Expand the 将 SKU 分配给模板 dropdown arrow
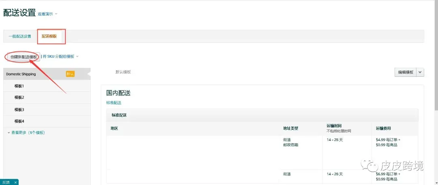Screen dimensions: 438x185 pyautogui.click(x=77, y=57)
